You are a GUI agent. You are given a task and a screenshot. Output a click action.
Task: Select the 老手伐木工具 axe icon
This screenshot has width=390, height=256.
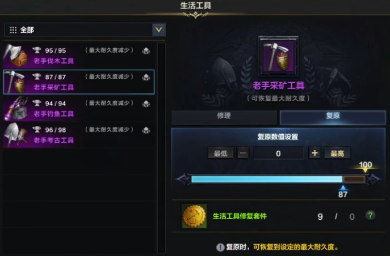16,55
